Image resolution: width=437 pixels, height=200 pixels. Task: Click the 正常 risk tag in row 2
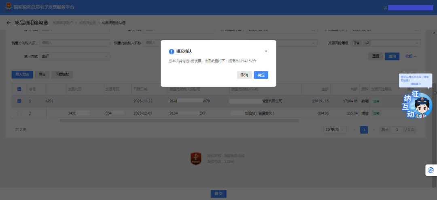(376, 113)
